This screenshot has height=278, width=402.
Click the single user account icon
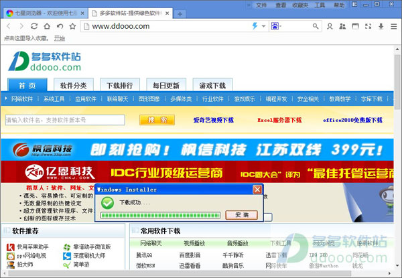point(330,26)
